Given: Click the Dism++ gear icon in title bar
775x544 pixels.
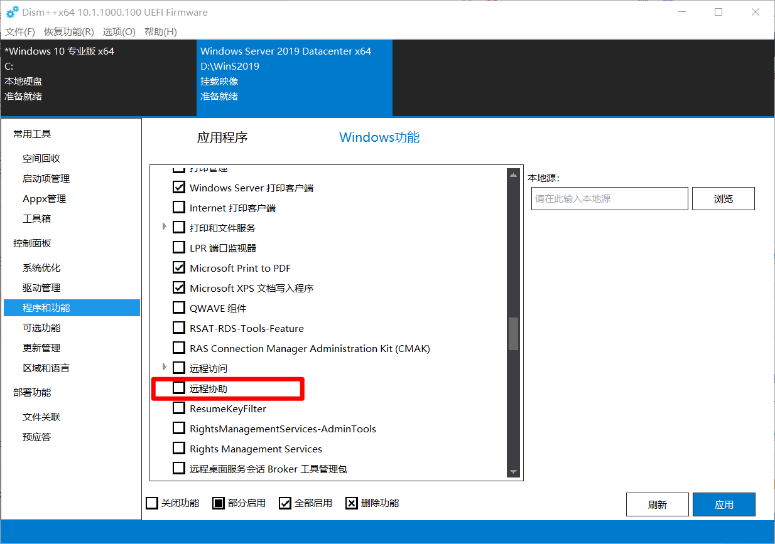Looking at the screenshot, I should [12, 13].
